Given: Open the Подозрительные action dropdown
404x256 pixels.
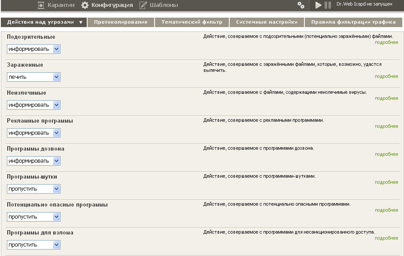Looking at the screenshot, I should [34, 49].
